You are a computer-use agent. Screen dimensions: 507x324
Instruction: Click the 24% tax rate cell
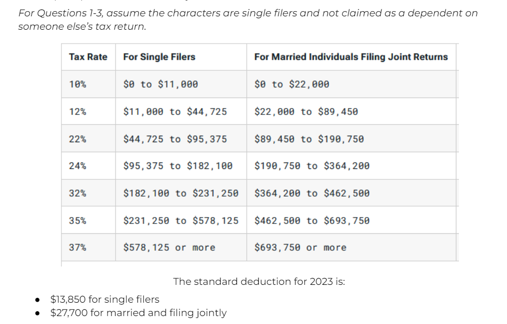click(x=77, y=166)
